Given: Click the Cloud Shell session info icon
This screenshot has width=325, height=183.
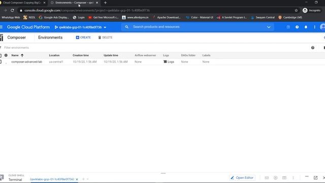Looking at the screenshot, I should (x=284, y=178).
